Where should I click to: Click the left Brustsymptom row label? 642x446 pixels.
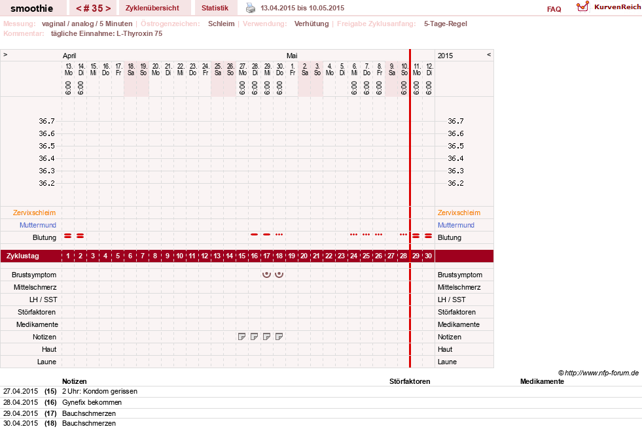34,275
